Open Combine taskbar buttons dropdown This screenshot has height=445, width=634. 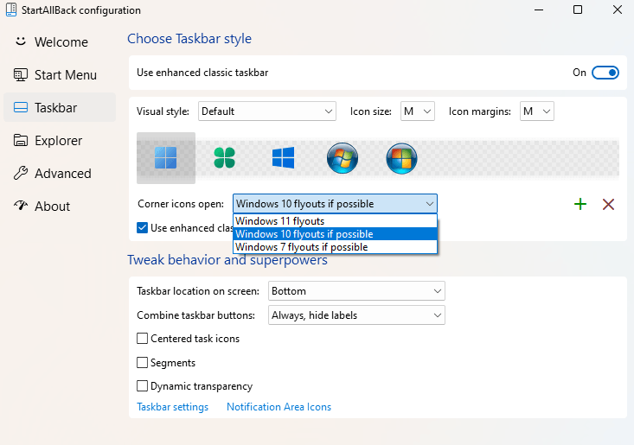[x=356, y=315]
